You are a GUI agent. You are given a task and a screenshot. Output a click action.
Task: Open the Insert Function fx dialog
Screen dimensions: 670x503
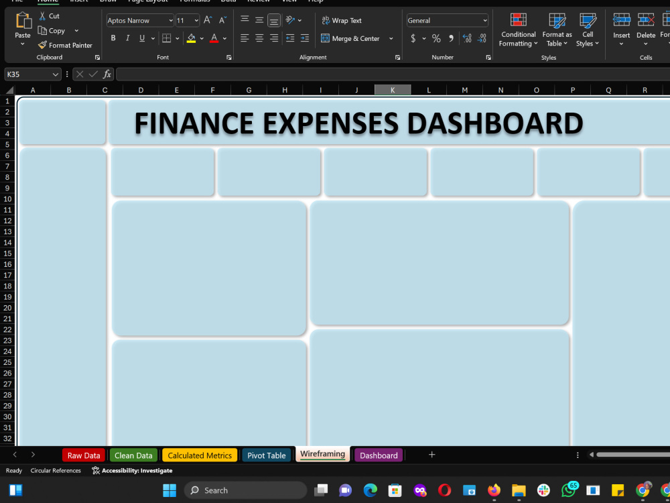pos(107,74)
